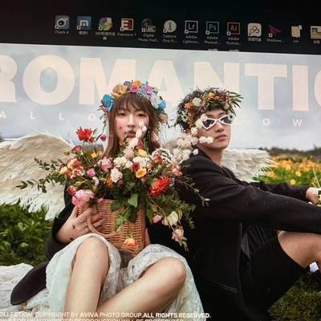Select the blue Maxthon browser icon
This screenshot has width=321, height=321.
84,23
